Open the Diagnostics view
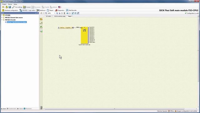Viewport: 200px width, 113px height. [60, 10]
